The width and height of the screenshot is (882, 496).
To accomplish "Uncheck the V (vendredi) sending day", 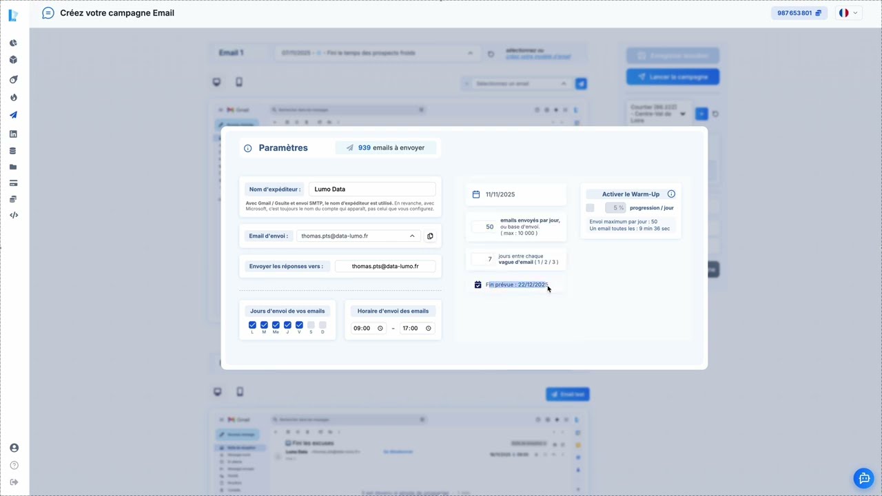I will point(299,324).
